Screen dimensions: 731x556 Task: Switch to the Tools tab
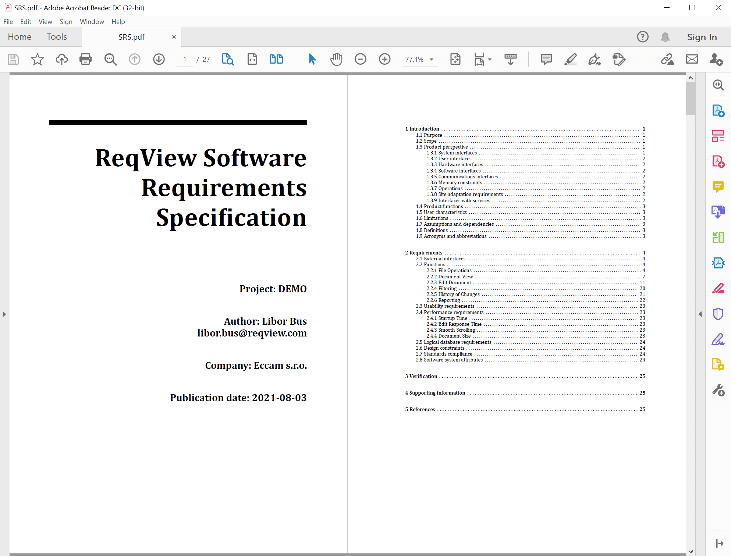57,37
